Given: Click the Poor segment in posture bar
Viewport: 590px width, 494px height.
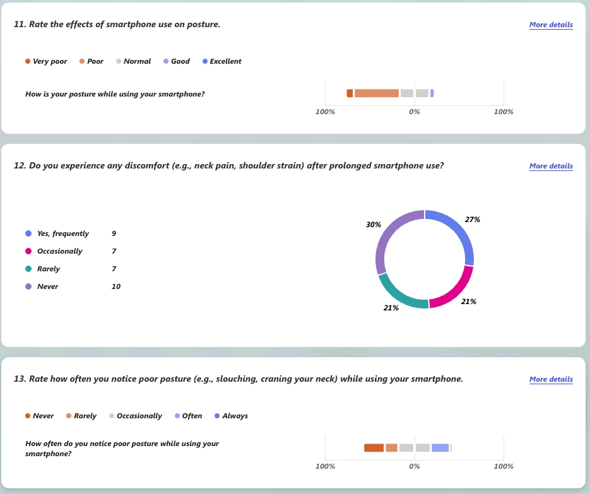Looking at the screenshot, I should (x=377, y=93).
